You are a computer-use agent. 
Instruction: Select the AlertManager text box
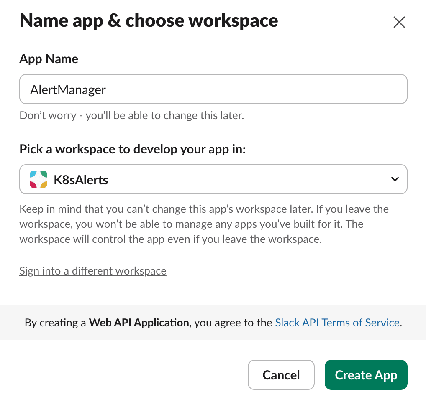click(213, 89)
